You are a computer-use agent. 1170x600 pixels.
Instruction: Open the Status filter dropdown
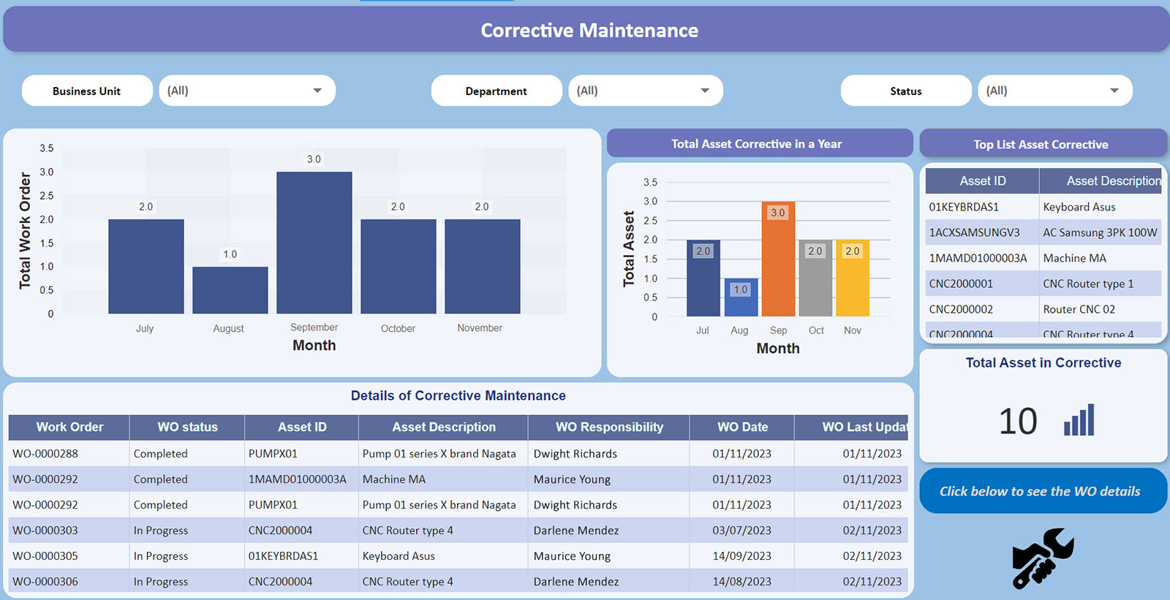tap(1054, 91)
